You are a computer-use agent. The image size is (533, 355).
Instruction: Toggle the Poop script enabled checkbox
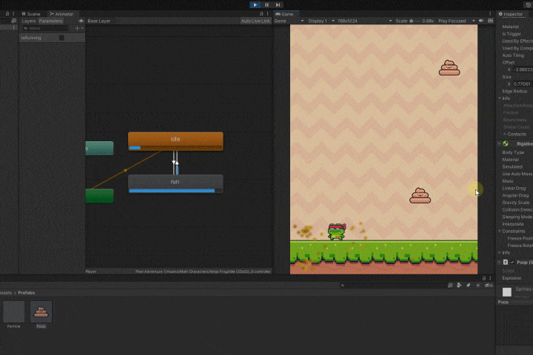click(x=512, y=263)
